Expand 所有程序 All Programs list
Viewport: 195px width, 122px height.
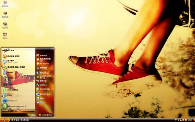tap(18, 111)
